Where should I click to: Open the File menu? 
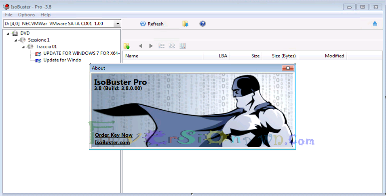pos(8,15)
